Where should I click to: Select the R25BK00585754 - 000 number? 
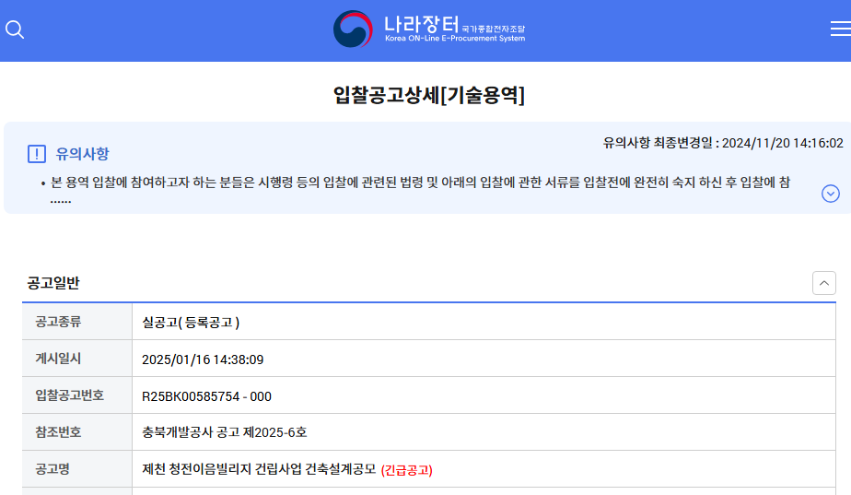206,396
